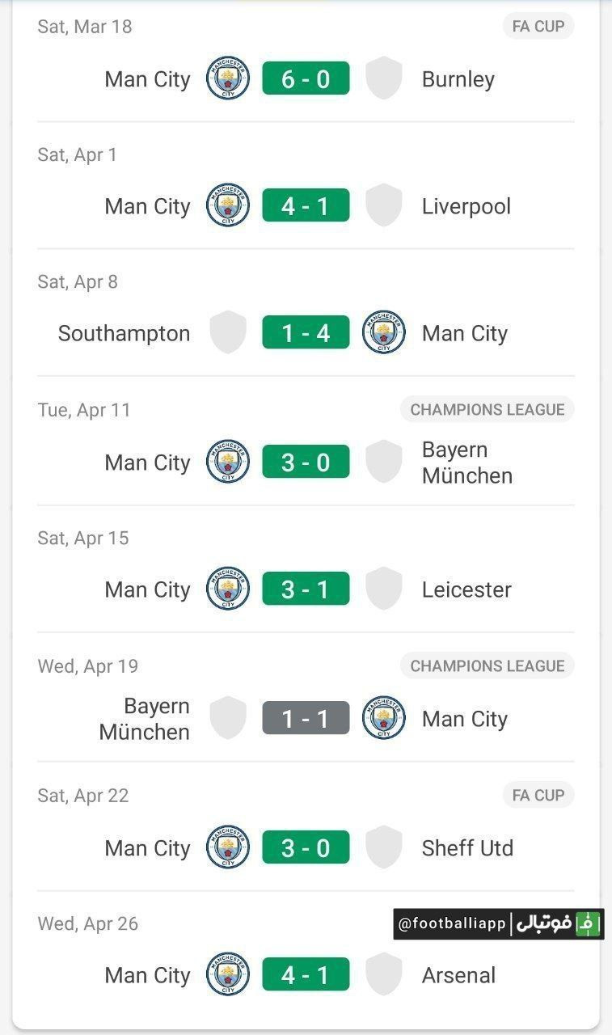Click Burnley placeholder shield icon

pos(384,78)
